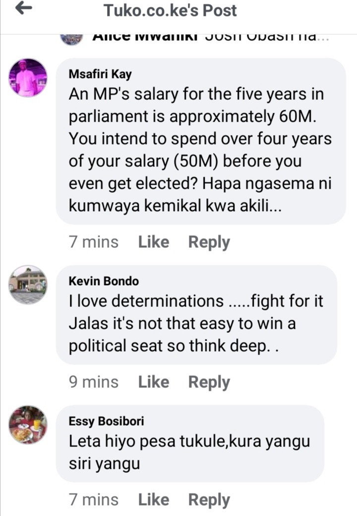Like Essy Bosibori's comment

[153, 500]
